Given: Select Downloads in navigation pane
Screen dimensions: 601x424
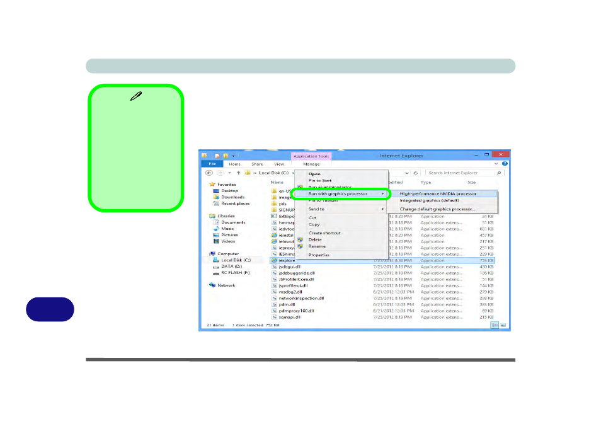Looking at the screenshot, I should [232, 197].
